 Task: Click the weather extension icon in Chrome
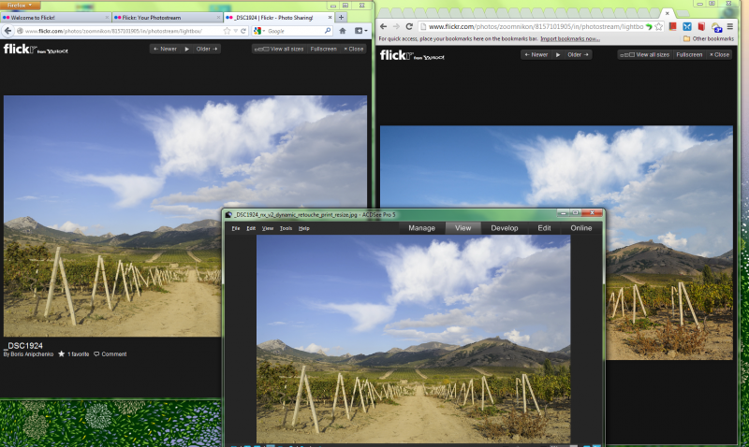point(716,27)
